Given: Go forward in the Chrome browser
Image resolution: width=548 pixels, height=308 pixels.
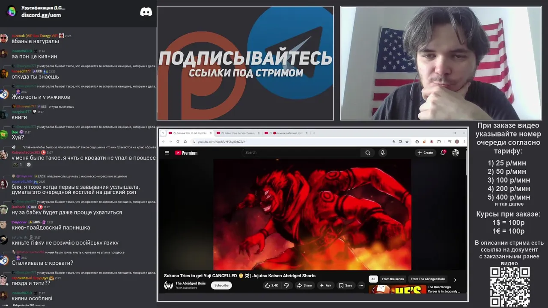Looking at the screenshot, I should [x=170, y=142].
